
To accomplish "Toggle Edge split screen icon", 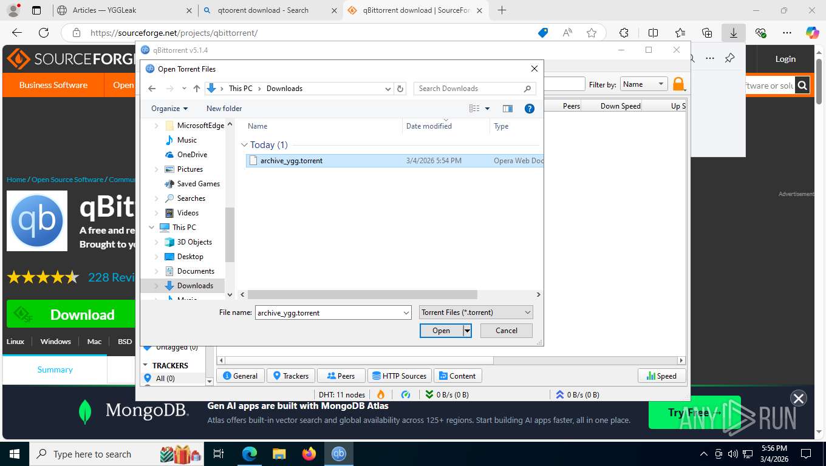I will point(653,33).
